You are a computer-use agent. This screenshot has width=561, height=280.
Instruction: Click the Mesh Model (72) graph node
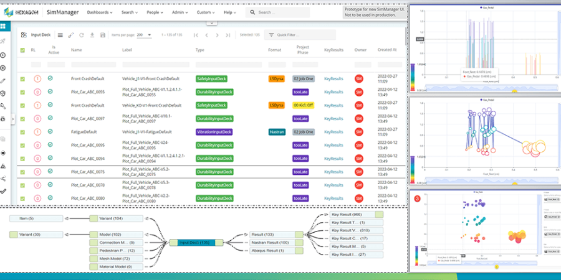pos(117,259)
